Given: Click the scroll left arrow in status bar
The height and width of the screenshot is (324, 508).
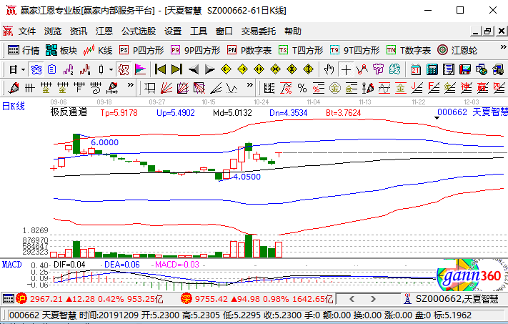Looking at the screenshot, I should coord(352,299).
